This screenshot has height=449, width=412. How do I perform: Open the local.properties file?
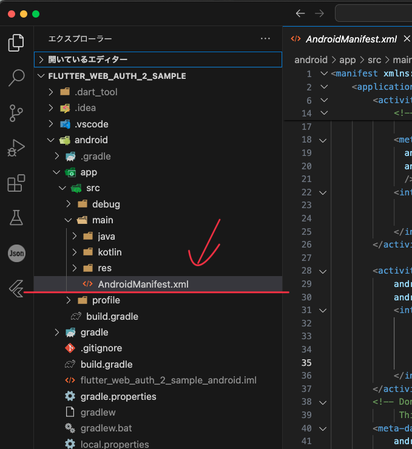[158, 444]
